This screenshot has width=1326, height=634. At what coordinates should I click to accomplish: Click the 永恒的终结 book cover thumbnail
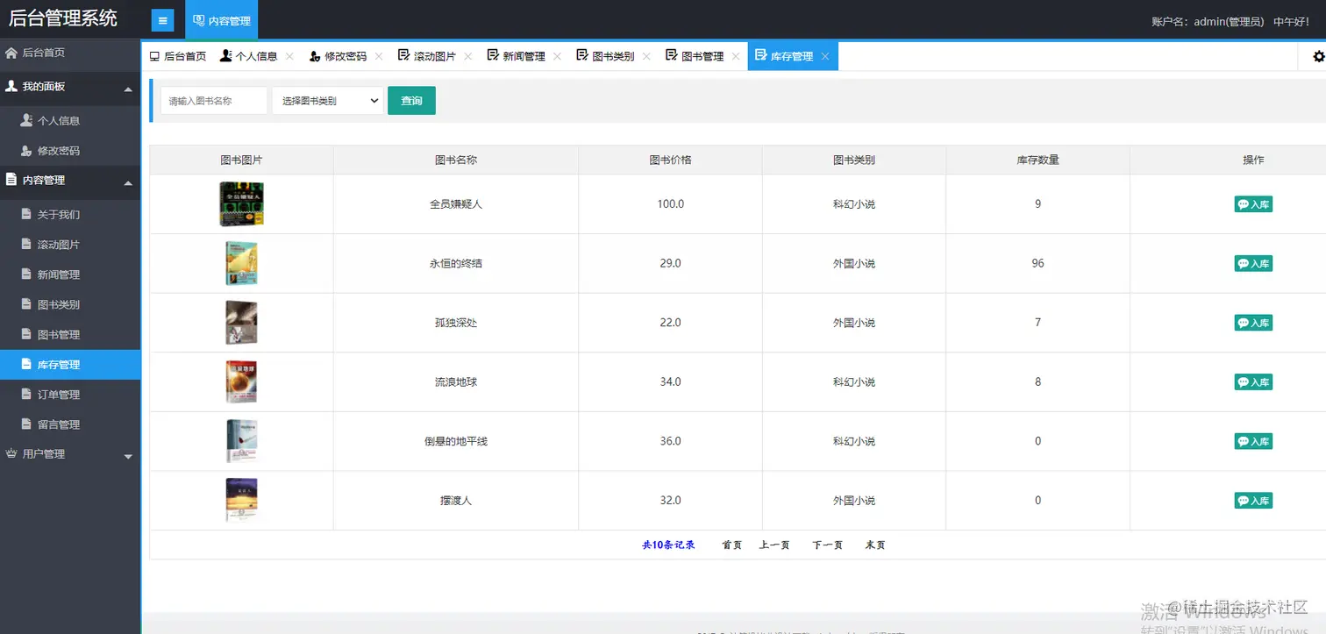(x=241, y=263)
